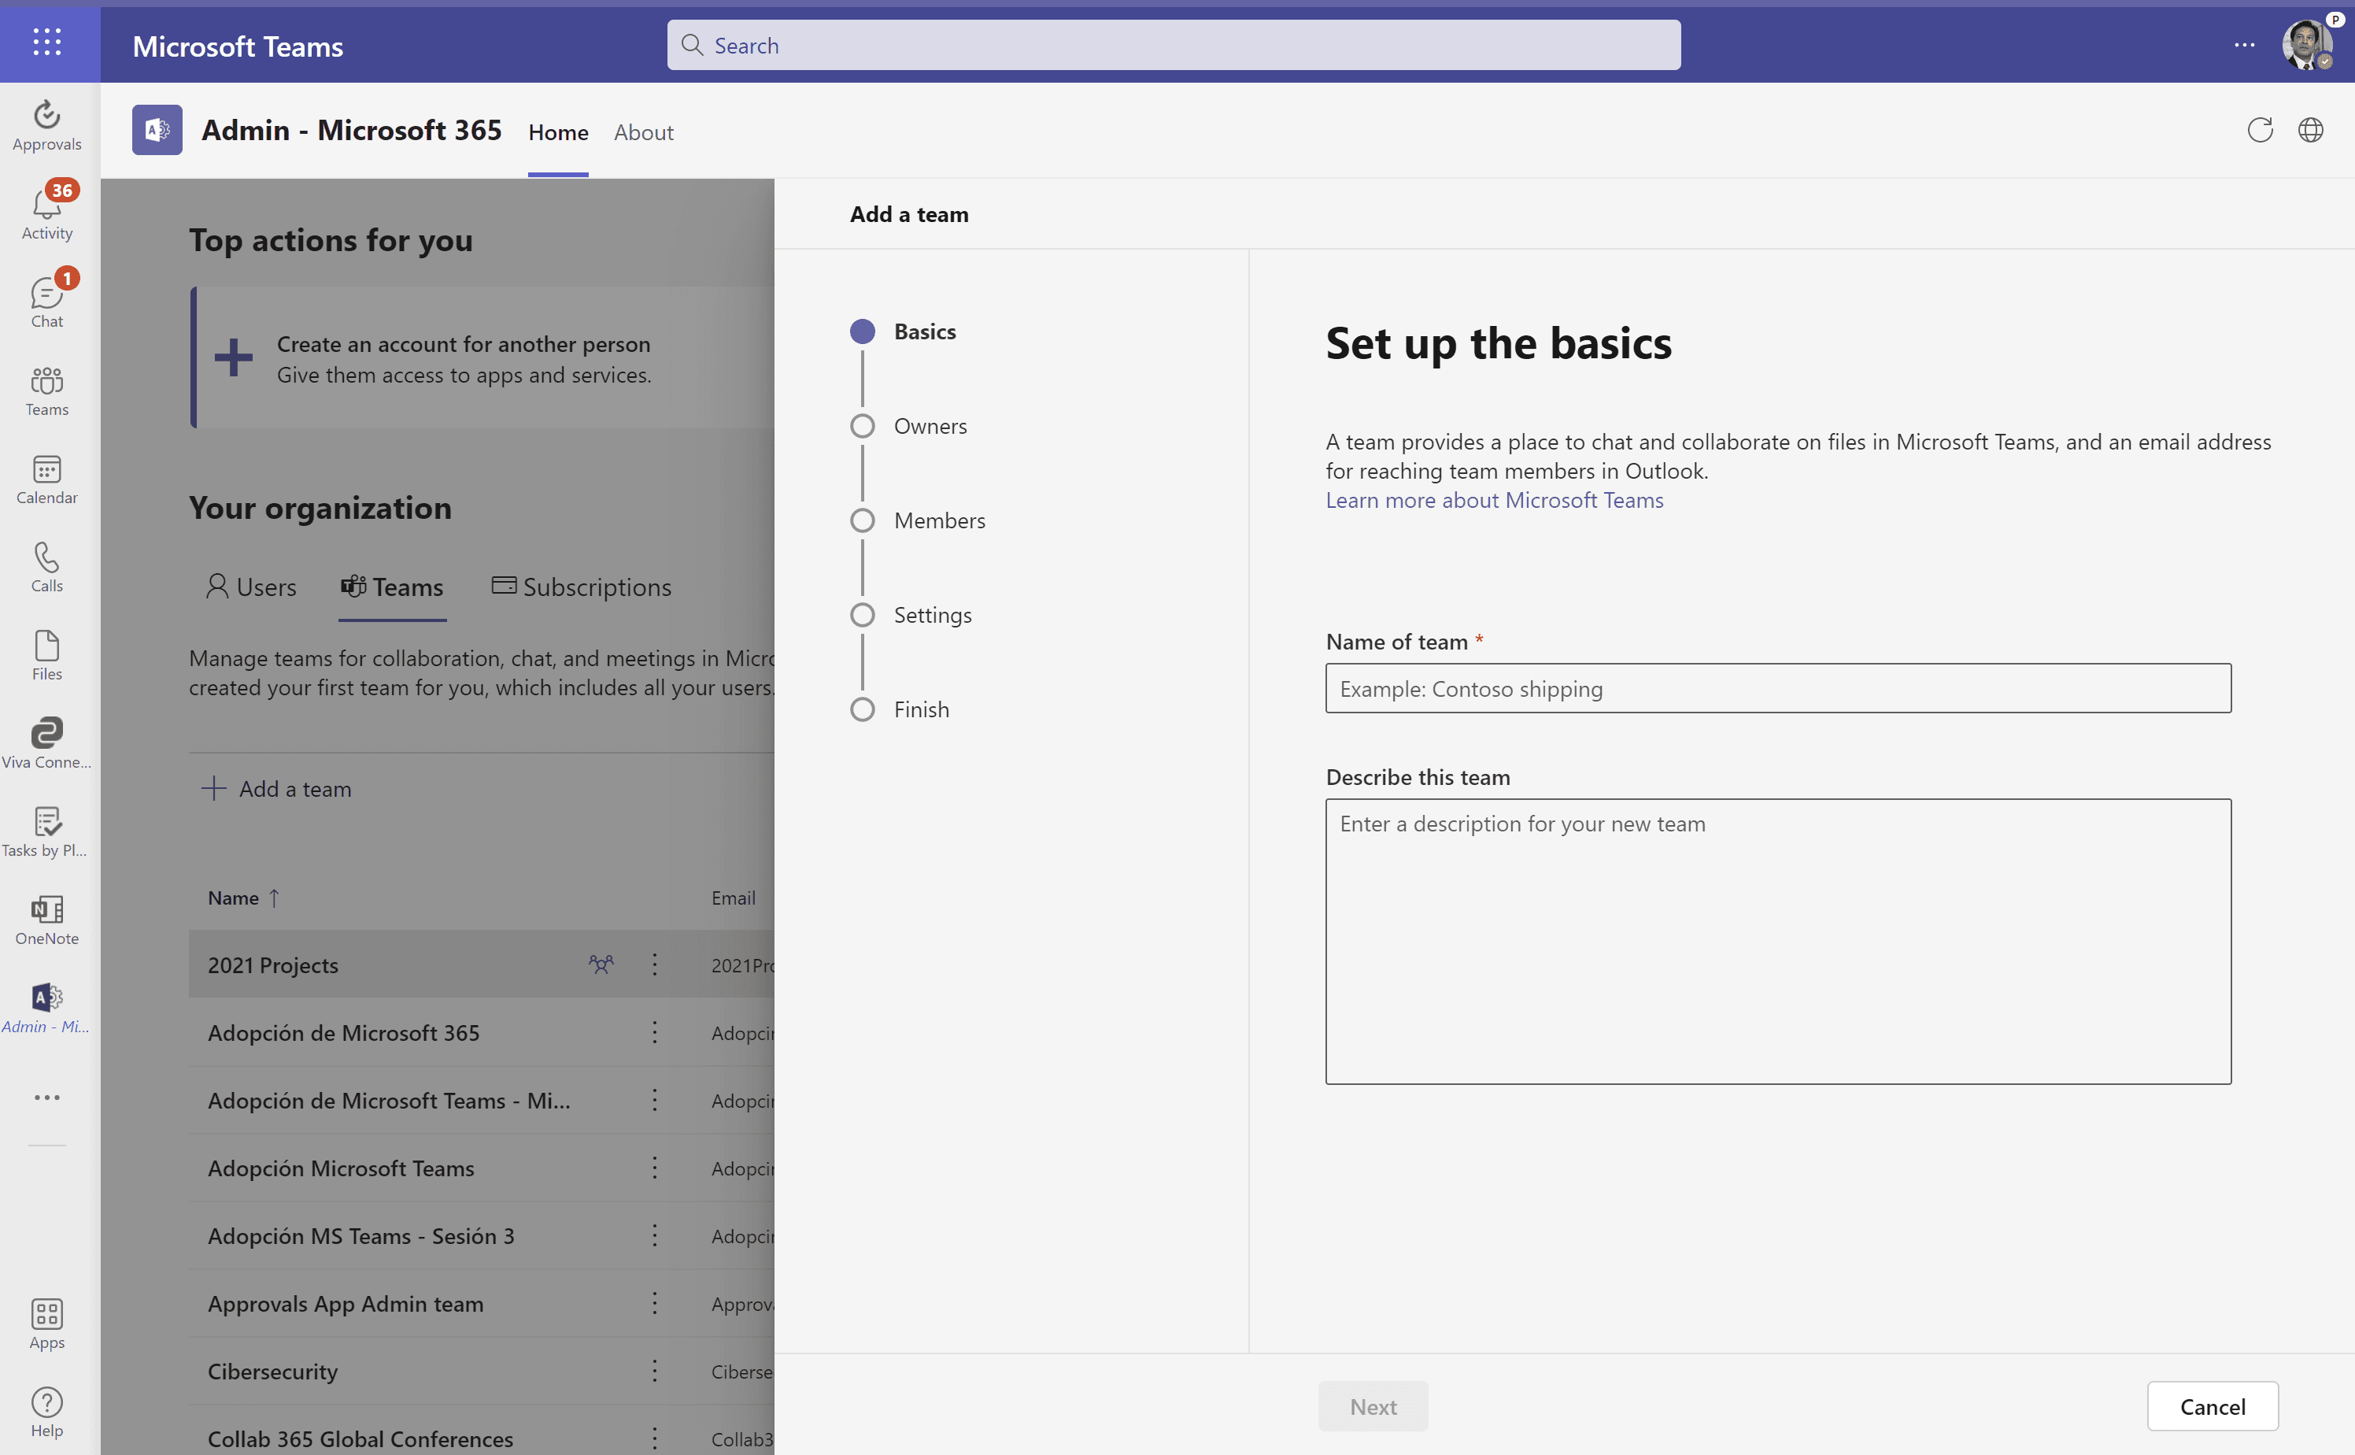Open Calls in the sidebar
The height and width of the screenshot is (1455, 2355).
(47, 567)
